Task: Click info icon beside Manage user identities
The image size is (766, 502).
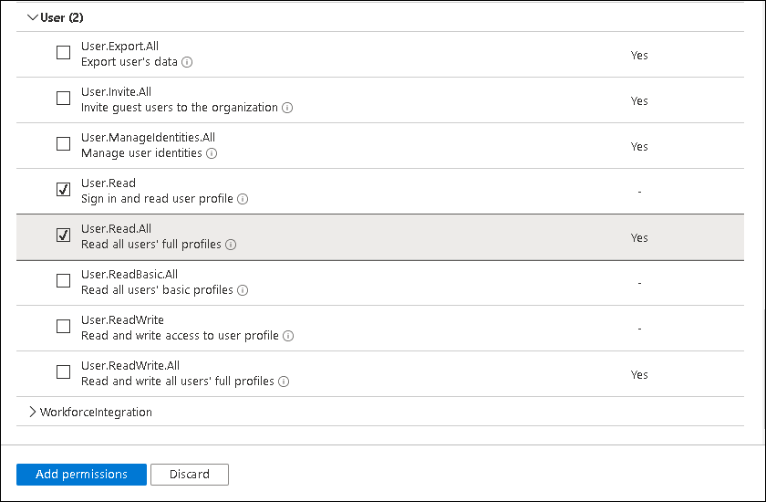Action: (212, 153)
